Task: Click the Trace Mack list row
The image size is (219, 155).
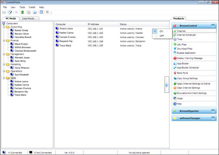Action: click(112, 46)
